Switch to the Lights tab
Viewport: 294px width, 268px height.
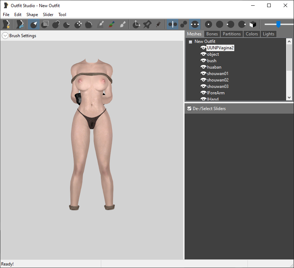pyautogui.click(x=268, y=34)
